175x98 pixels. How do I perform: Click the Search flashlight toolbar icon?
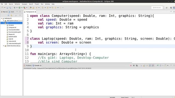coord(36,8)
